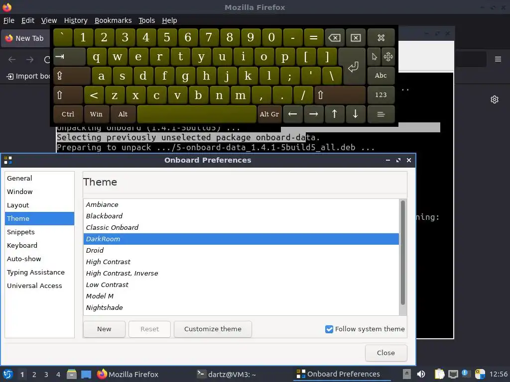Open Firefox History menu

(x=76, y=20)
